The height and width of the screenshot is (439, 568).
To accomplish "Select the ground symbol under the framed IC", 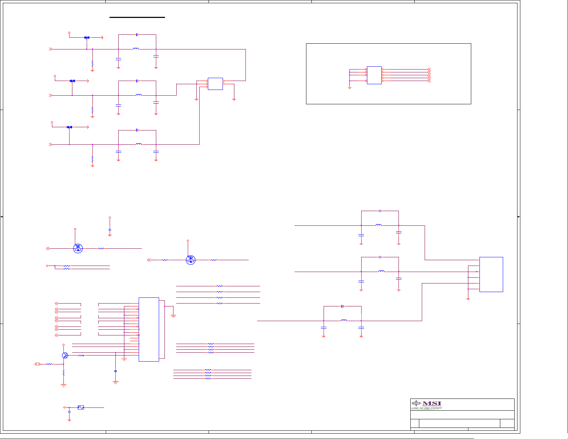I will (350, 87).
